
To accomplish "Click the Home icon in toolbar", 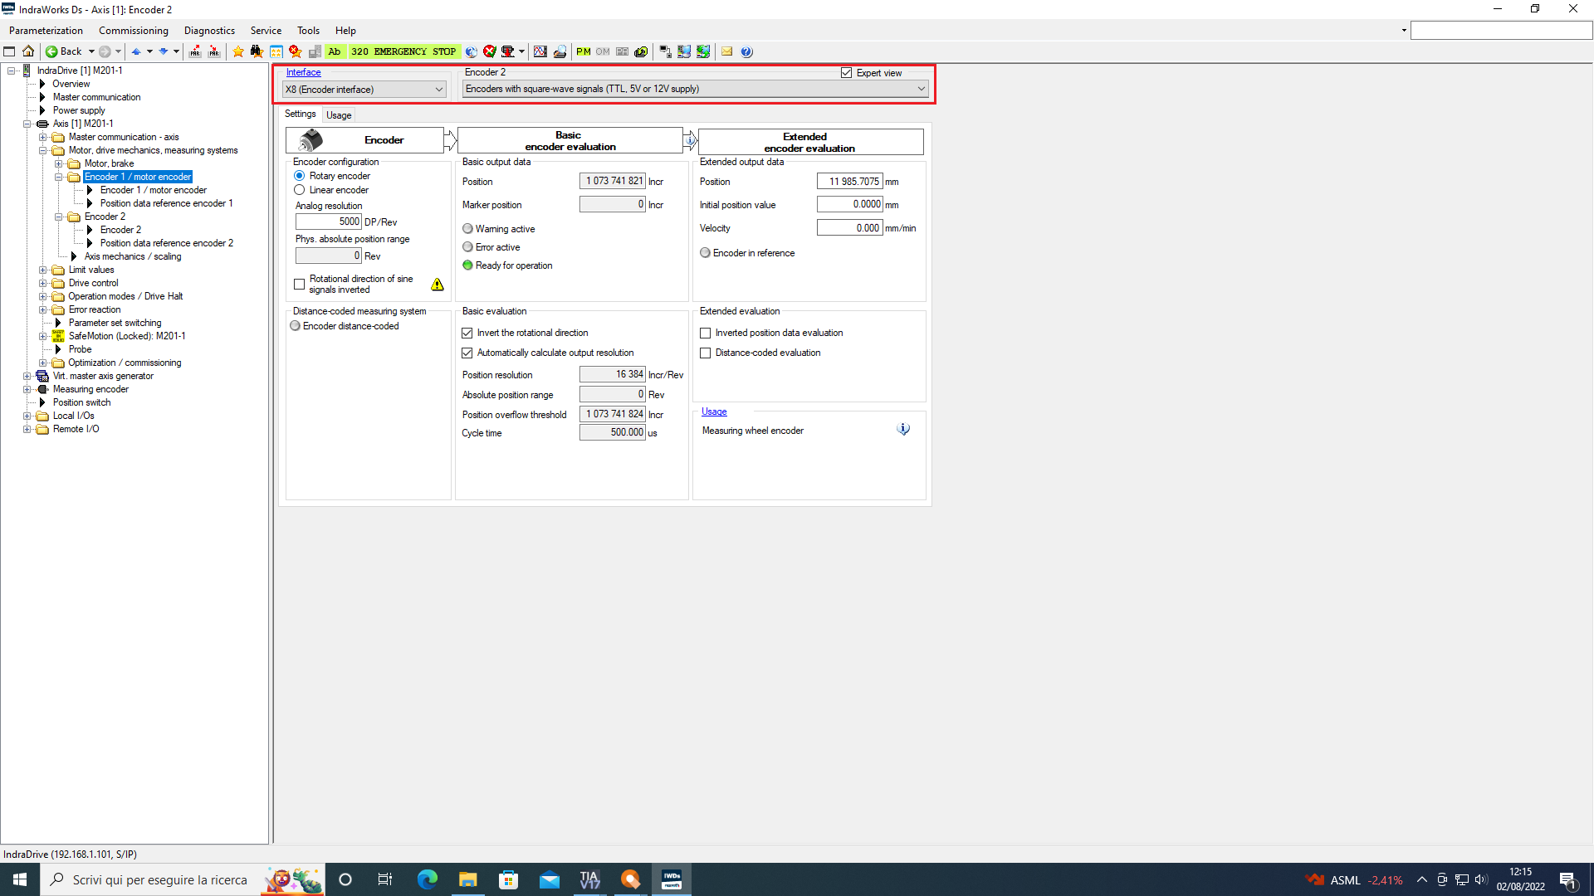I will (x=28, y=51).
